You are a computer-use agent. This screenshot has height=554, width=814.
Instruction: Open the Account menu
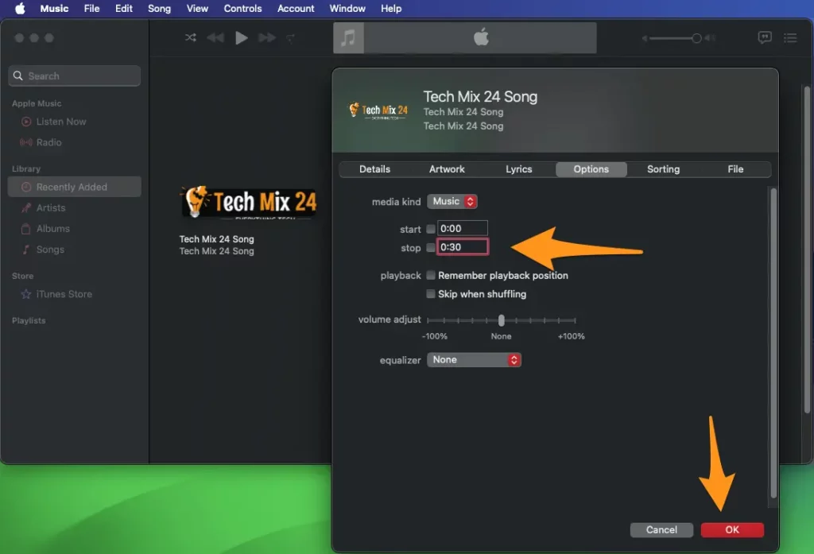tap(296, 8)
